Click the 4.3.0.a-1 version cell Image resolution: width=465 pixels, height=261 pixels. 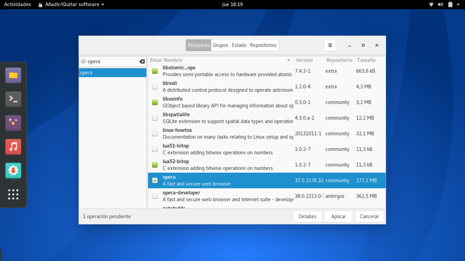tap(305, 118)
